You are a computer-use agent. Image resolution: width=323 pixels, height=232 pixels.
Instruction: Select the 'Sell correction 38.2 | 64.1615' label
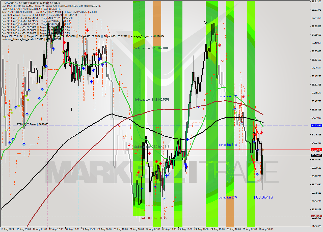(152, 147)
